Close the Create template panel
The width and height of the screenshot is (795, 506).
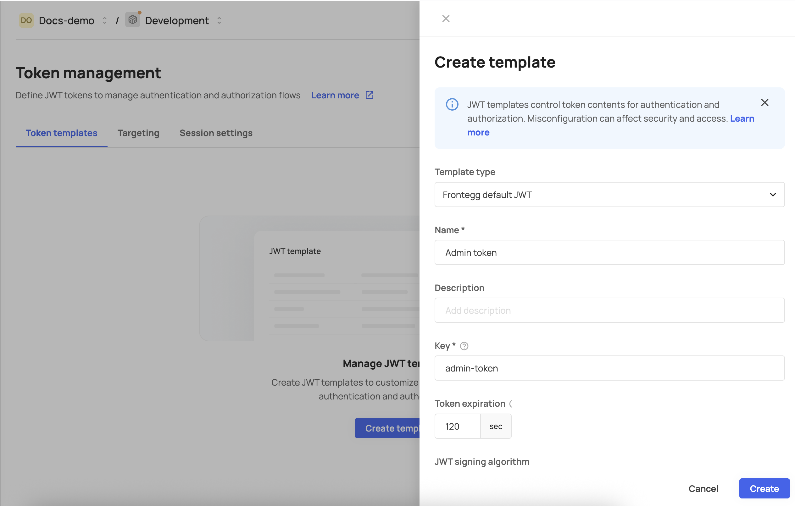click(446, 19)
